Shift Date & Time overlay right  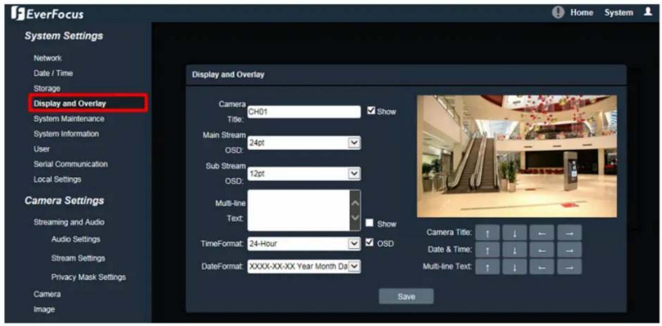(569, 249)
